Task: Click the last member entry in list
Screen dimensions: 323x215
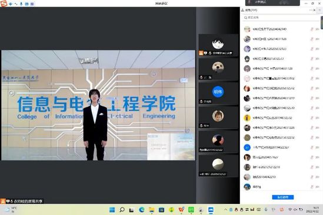Action: point(281,187)
